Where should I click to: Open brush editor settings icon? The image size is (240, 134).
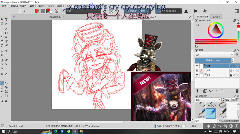click(x=56, y=11)
